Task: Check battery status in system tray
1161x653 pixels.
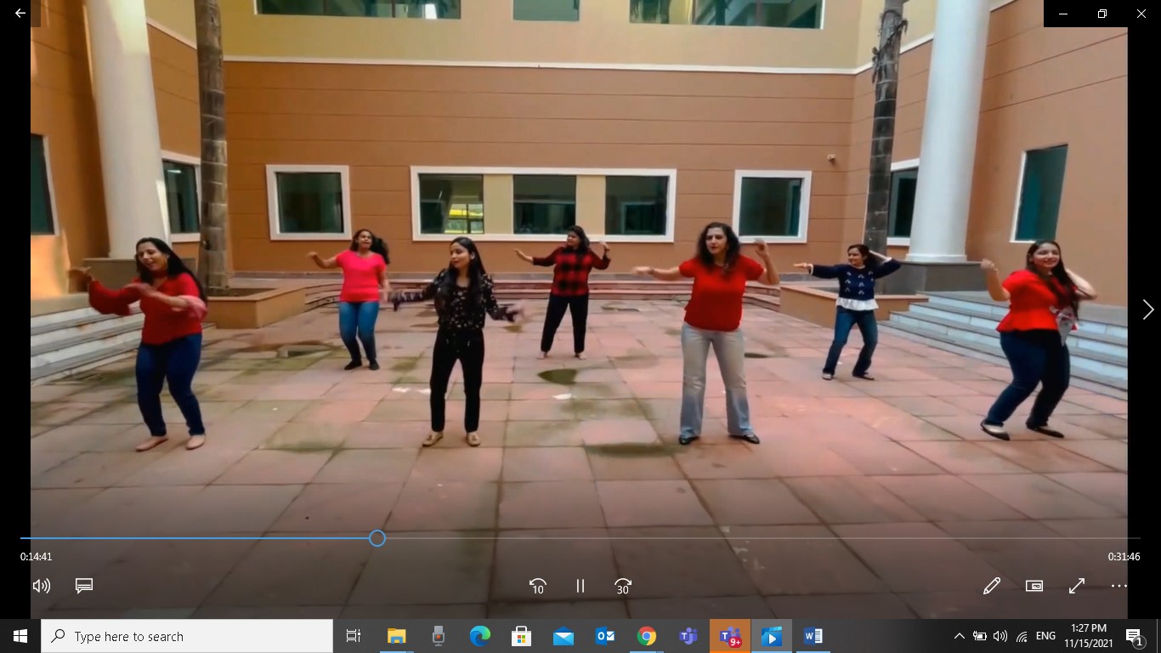Action: pos(980,636)
